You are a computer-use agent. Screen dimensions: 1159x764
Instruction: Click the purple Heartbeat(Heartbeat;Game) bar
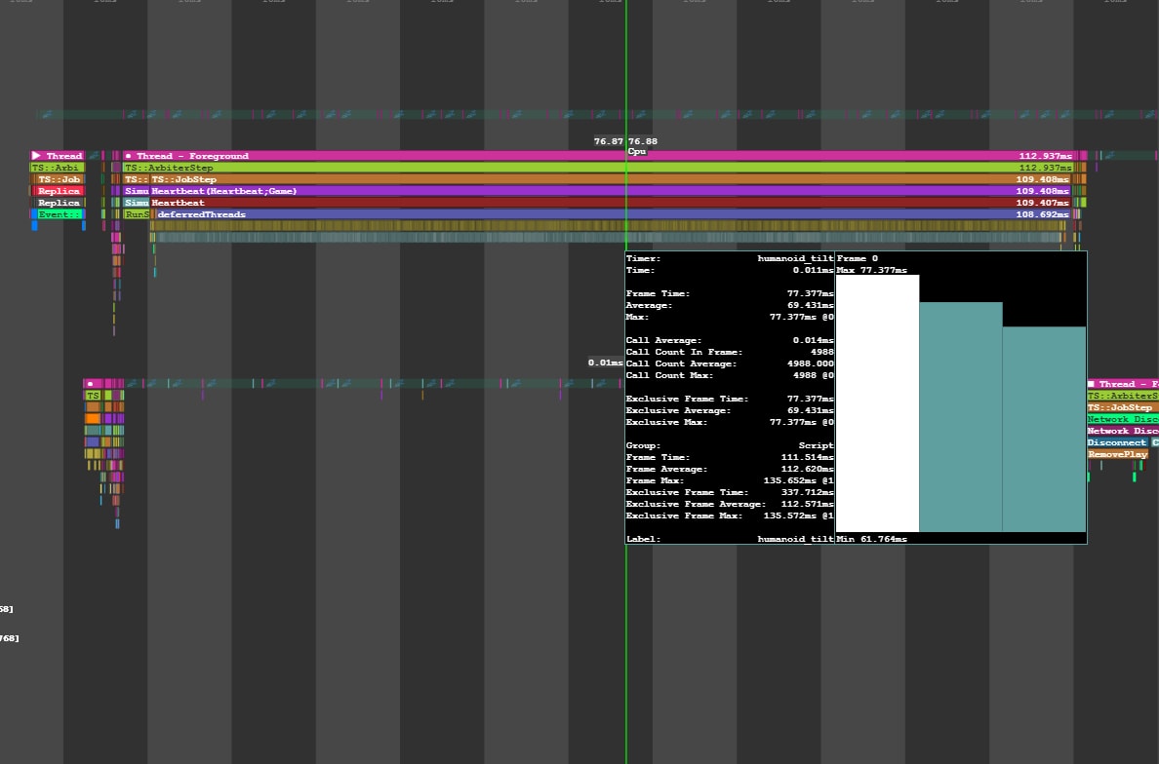(x=585, y=191)
